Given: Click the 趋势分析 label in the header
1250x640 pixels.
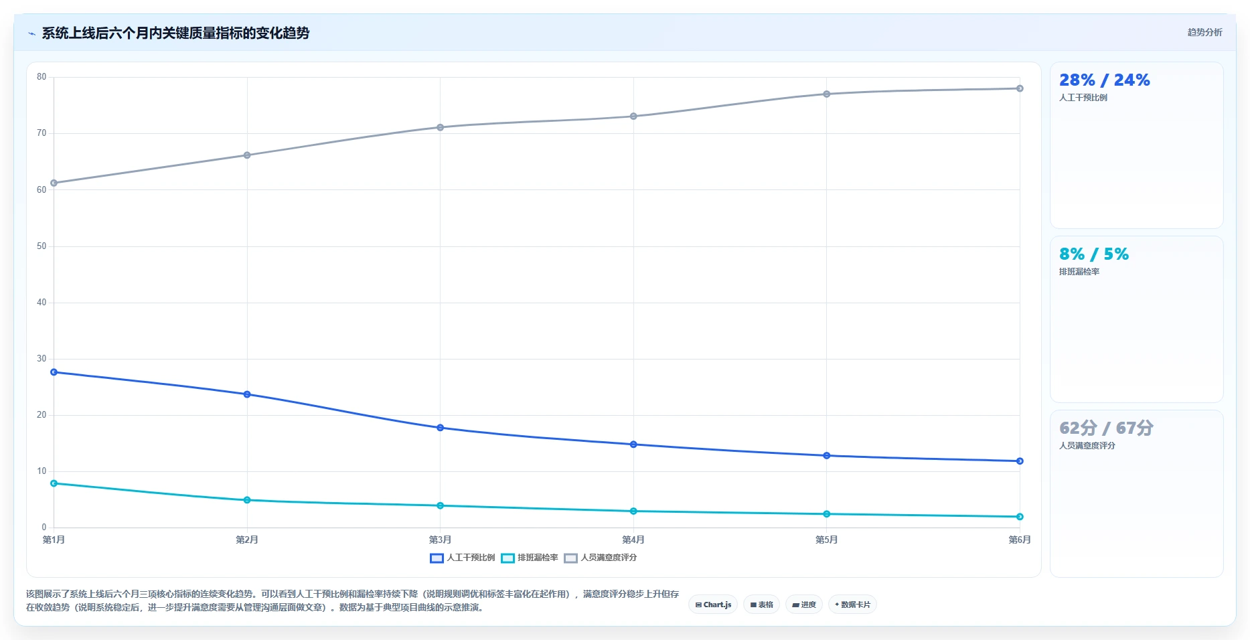Looking at the screenshot, I should (x=1204, y=32).
